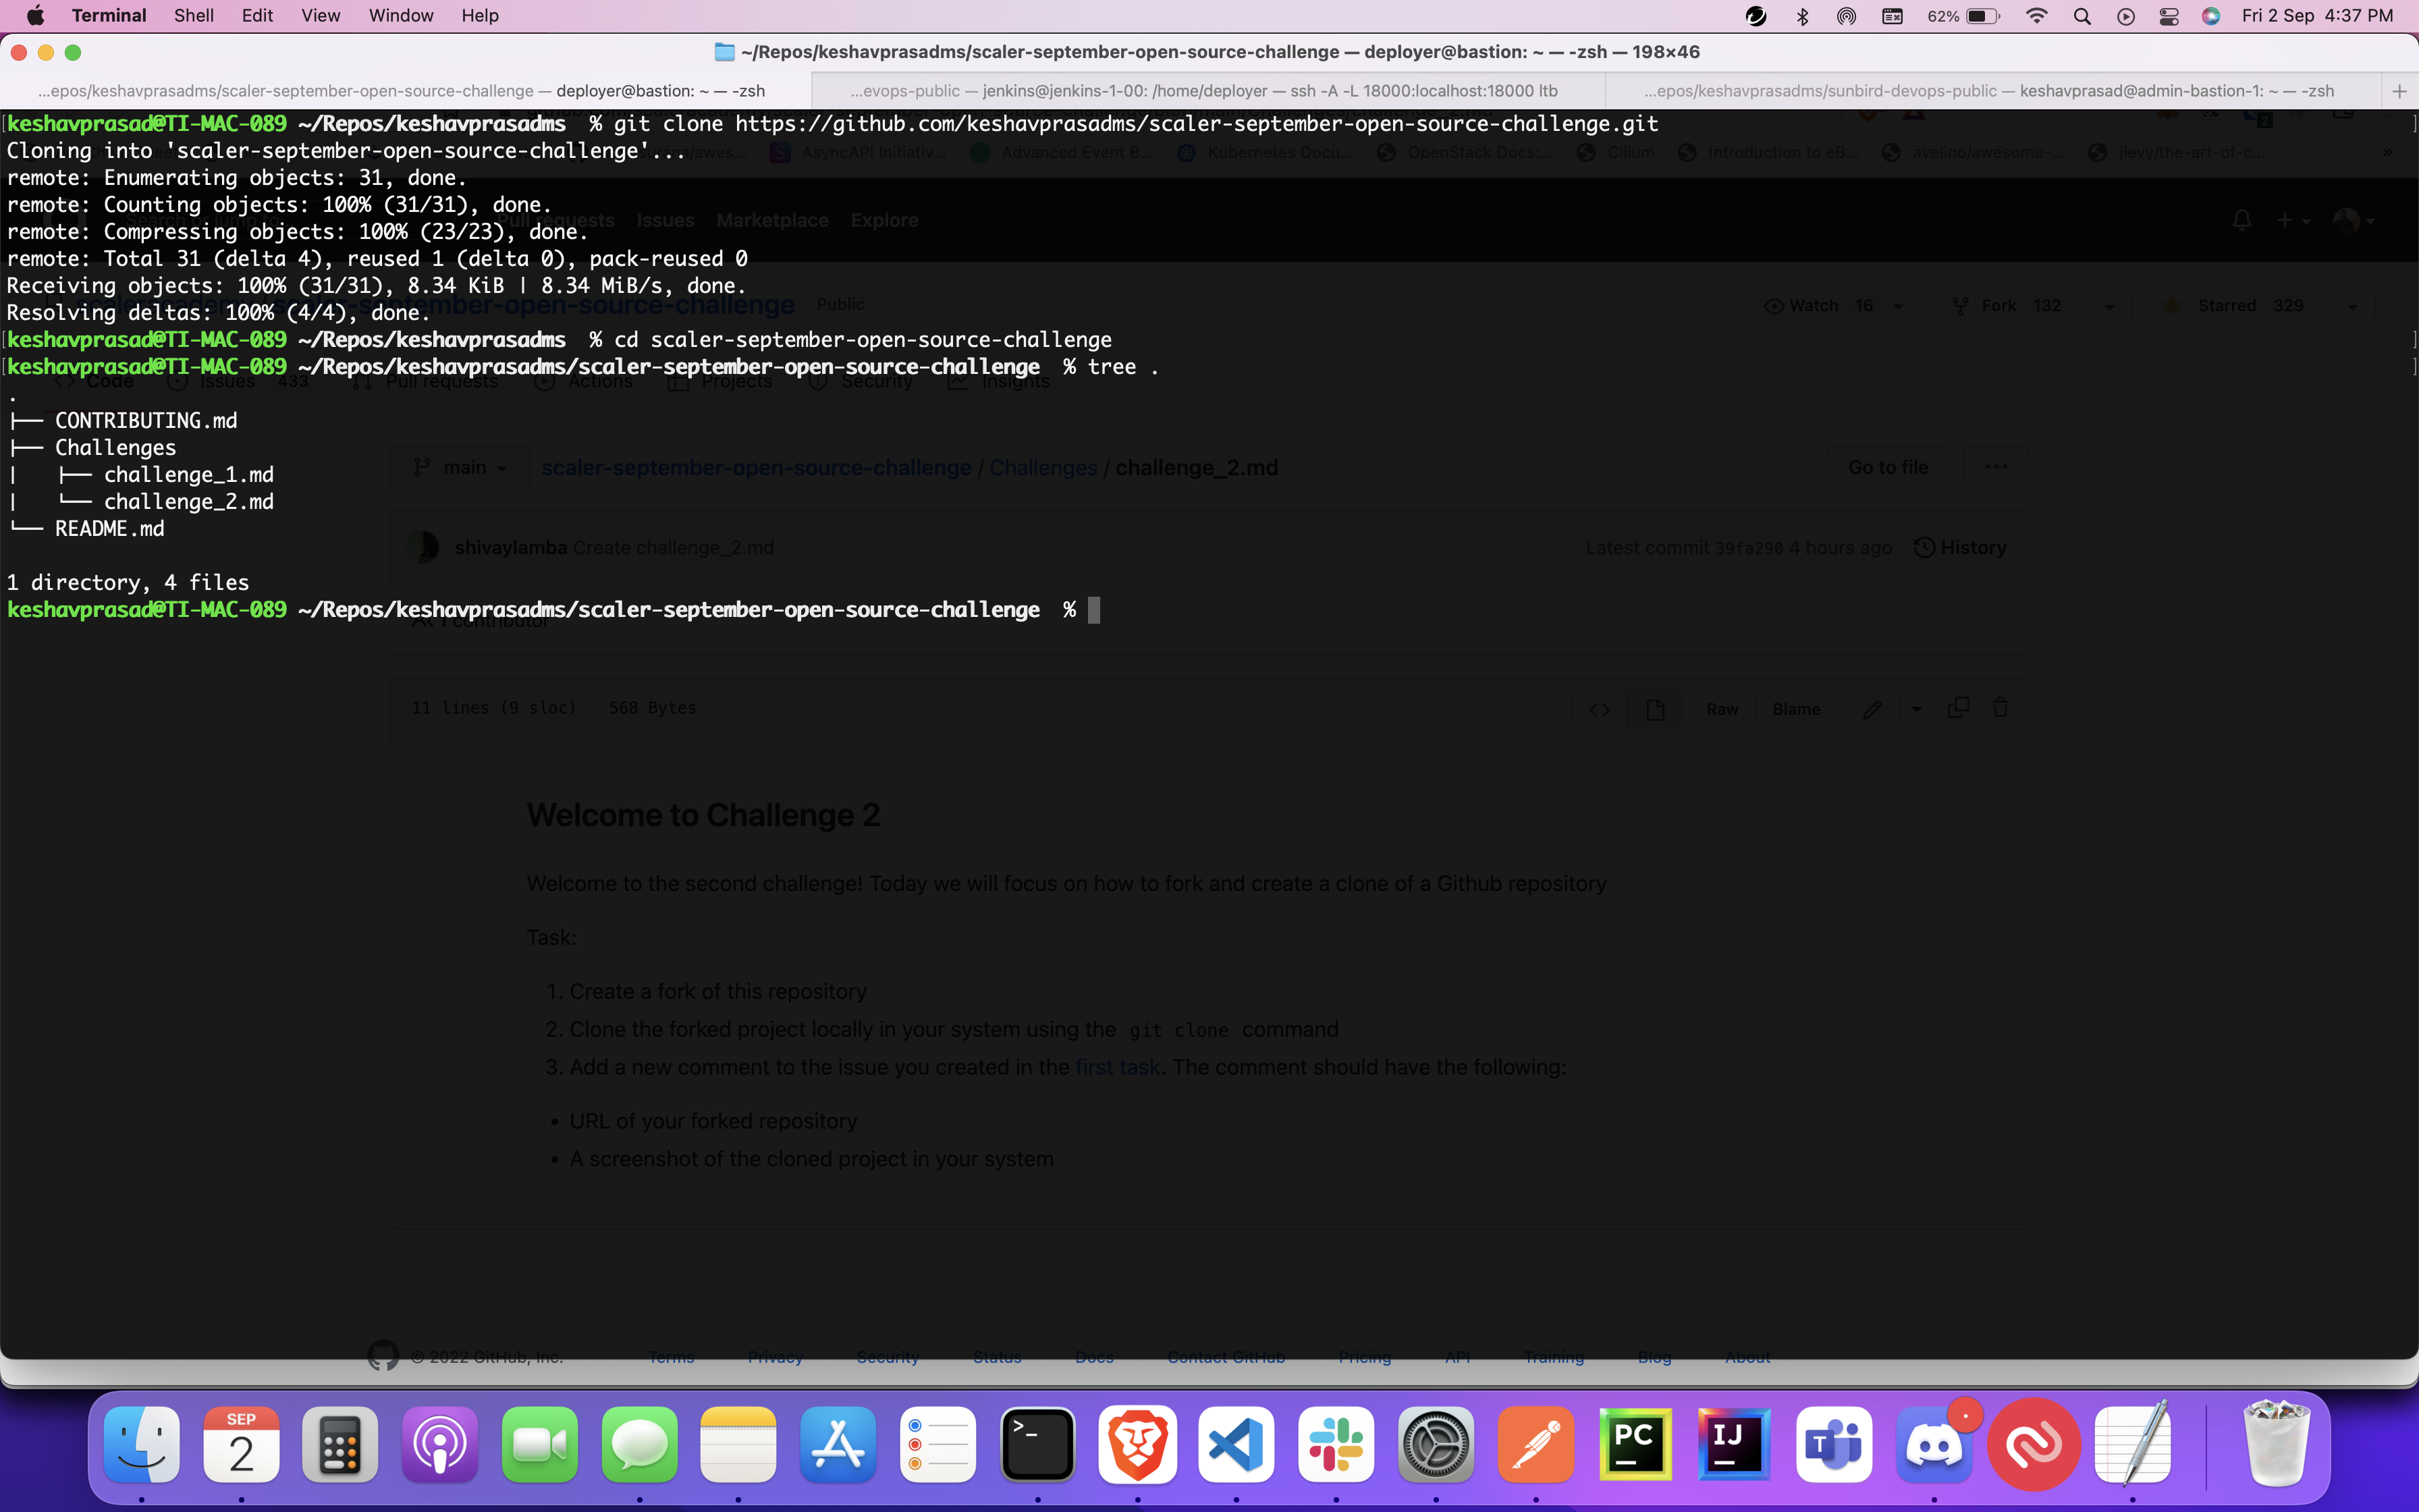Switch to the keshavprasad@admin-bastion-1 tab

pyautogui.click(x=1989, y=91)
